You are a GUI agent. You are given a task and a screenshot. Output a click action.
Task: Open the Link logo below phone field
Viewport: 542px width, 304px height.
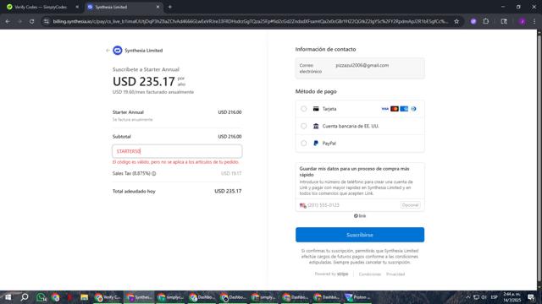click(360, 216)
